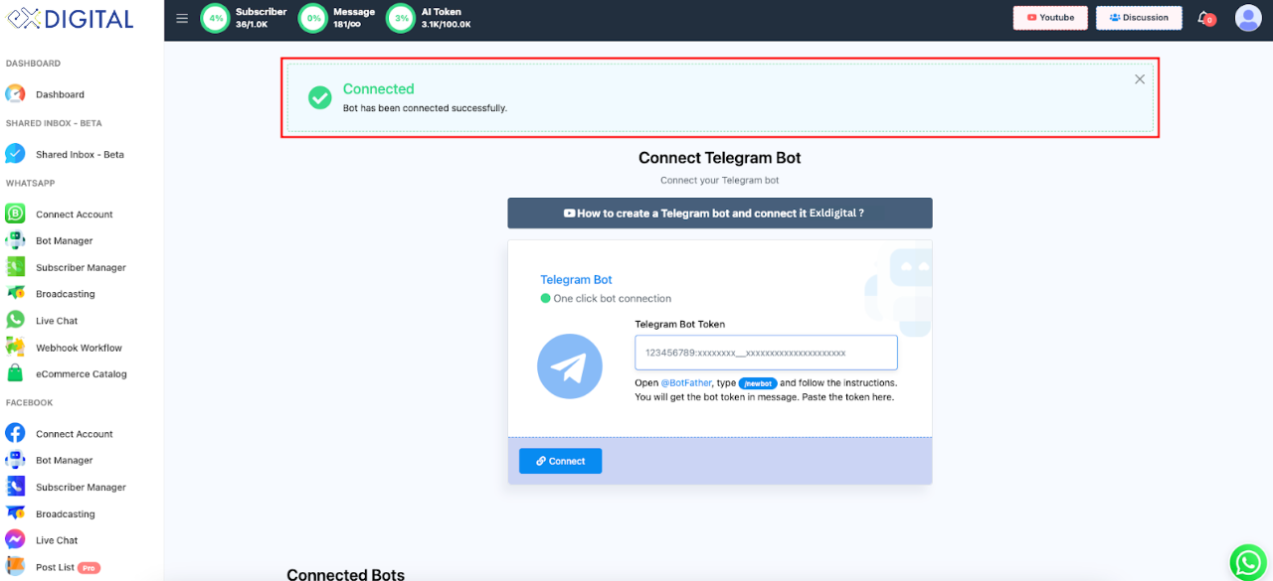
Task: Click the Message 0% usage ring
Action: click(x=313, y=18)
